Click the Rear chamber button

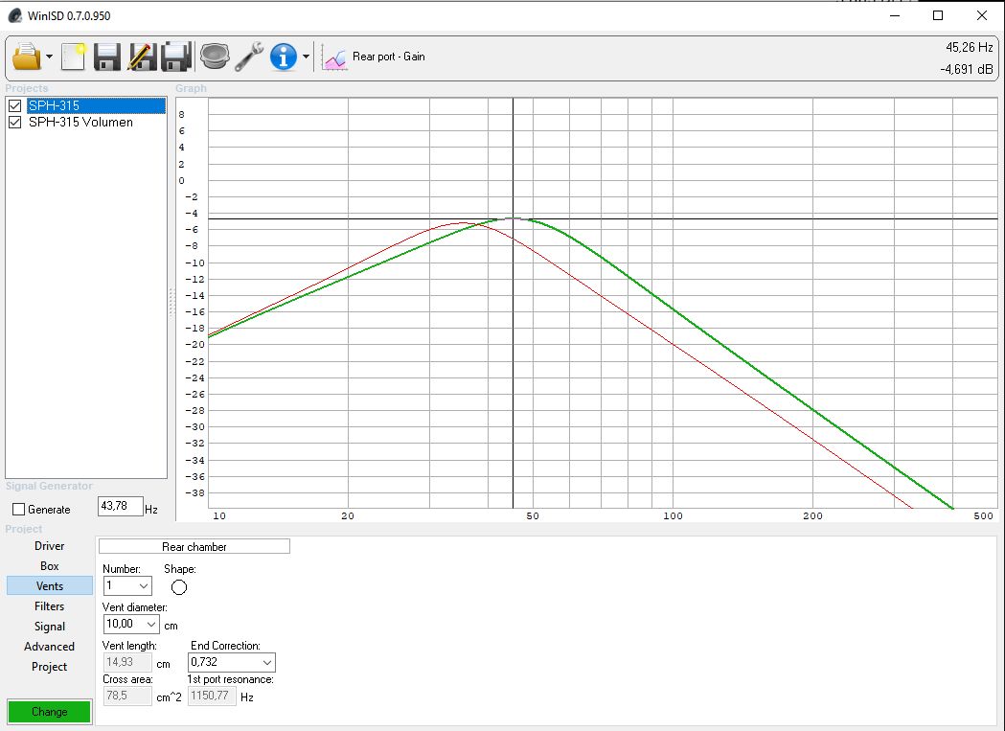point(194,546)
